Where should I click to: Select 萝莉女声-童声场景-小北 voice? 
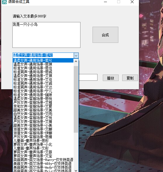click(x=43, y=144)
